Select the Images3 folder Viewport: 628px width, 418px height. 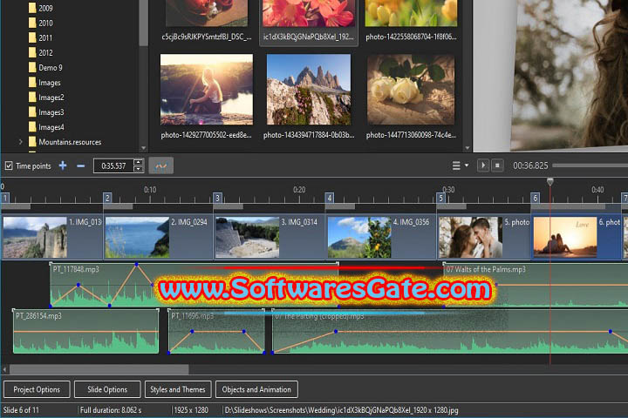46,112
